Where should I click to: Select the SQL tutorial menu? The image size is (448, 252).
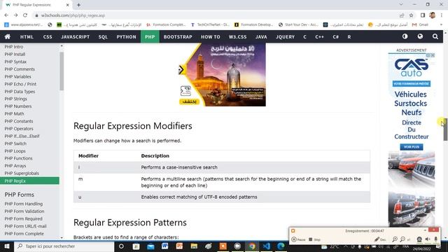(x=103, y=36)
